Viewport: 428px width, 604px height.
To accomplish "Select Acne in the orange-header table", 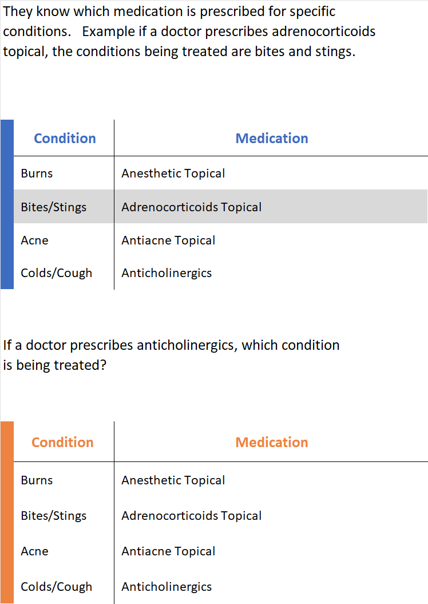I will coord(34,551).
